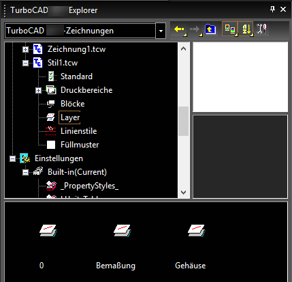Collapse the Einstellungen tree node
292x282 pixels.
(12, 158)
